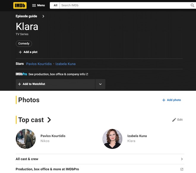The width and height of the screenshot is (196, 173).
Task: Click the magnifying glass search icon
Action: [192, 5]
